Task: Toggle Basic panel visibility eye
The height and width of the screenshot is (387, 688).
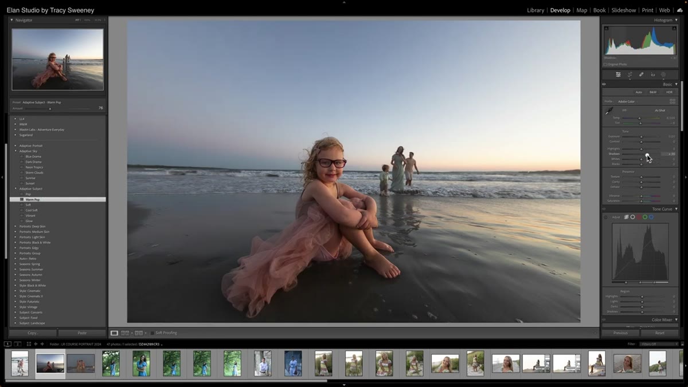Action: [x=604, y=84]
